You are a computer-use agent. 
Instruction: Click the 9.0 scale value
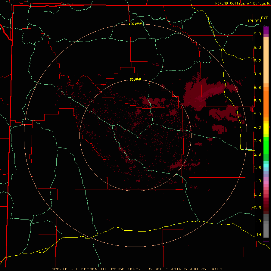coord(257,47)
